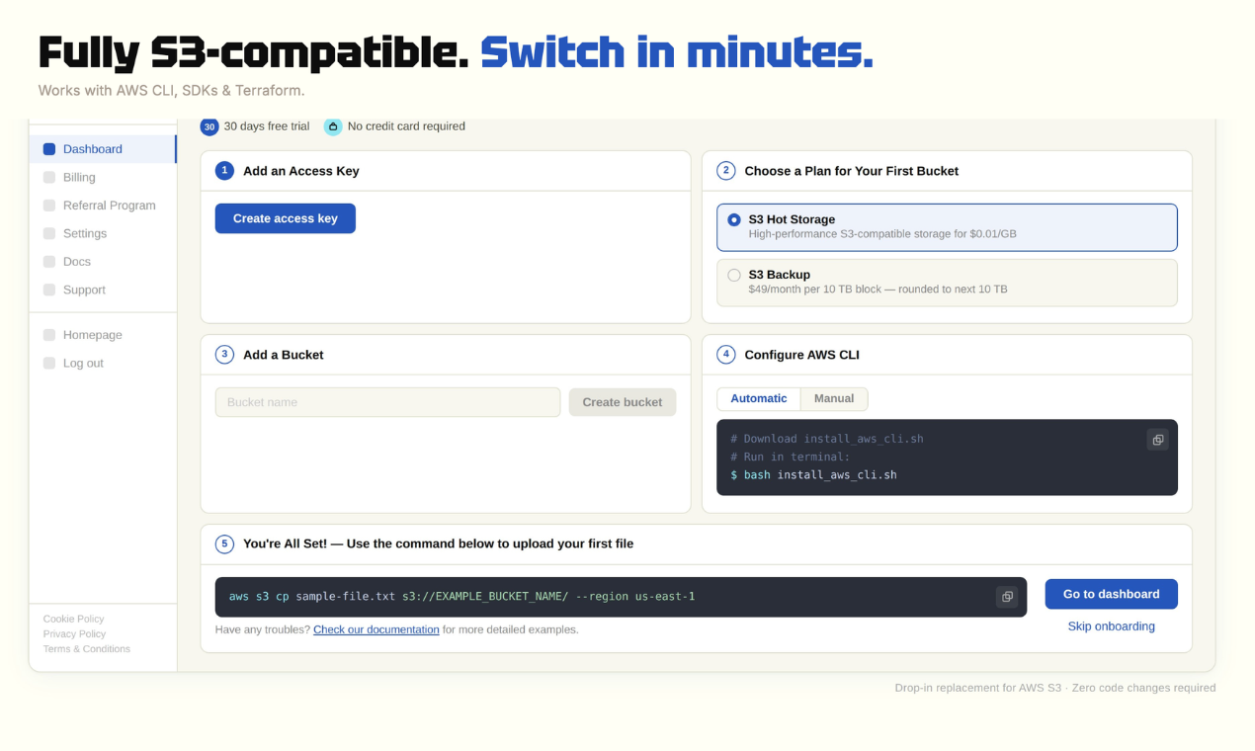This screenshot has width=1255, height=751.
Task: Choose Log out in the sidebar
Action: (x=103, y=364)
